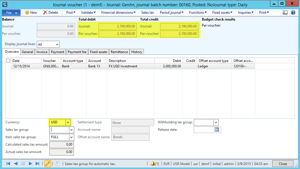Open the Withholding tax group dropdown

pyautogui.click(x=216, y=122)
